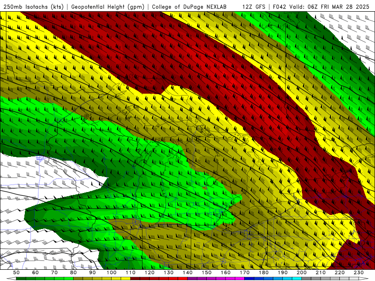Select the lightest gray 225–230 kt color bar segment
The image size is (375, 281).
click(x=354, y=279)
